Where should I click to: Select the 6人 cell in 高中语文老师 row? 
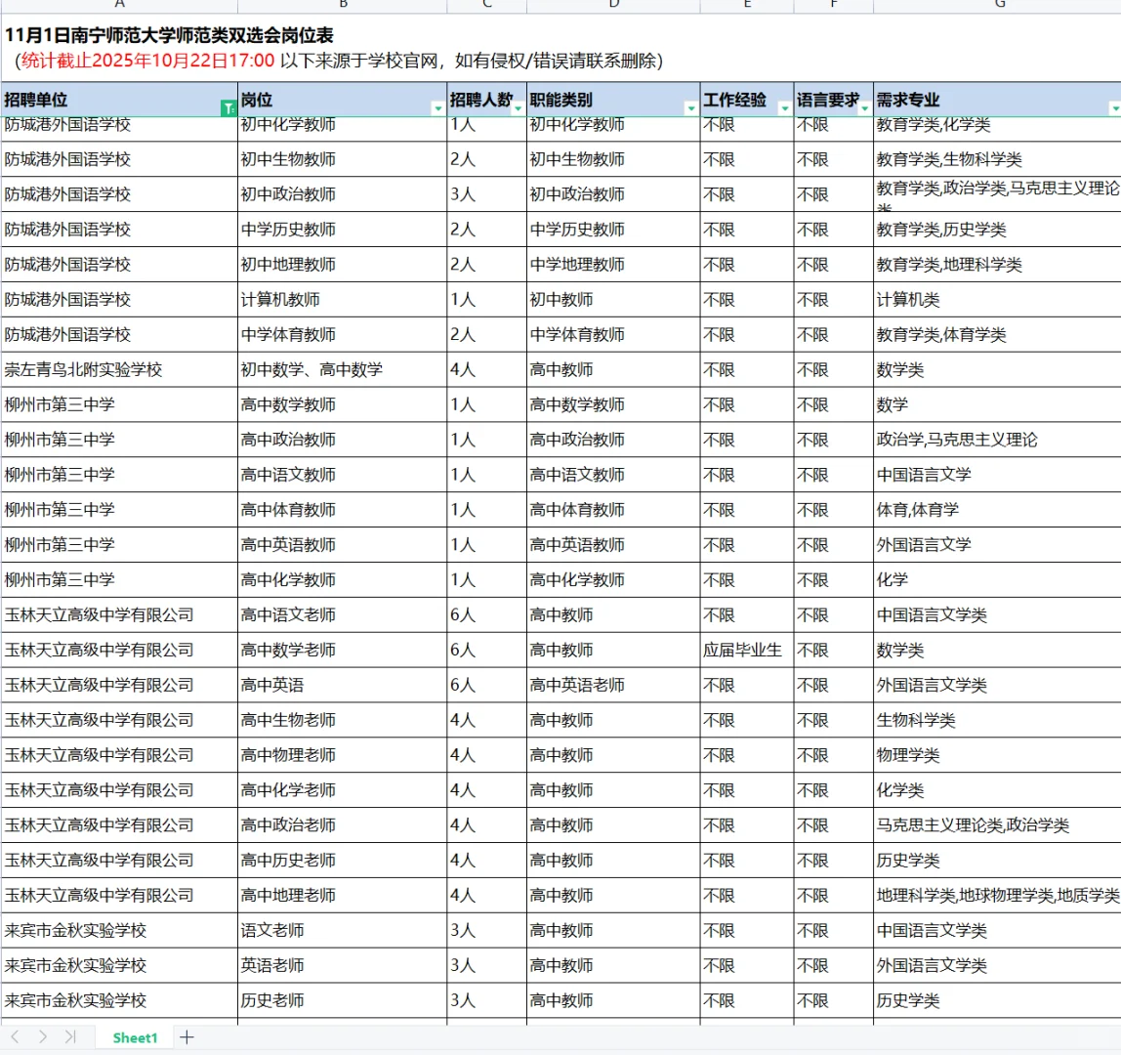point(487,615)
